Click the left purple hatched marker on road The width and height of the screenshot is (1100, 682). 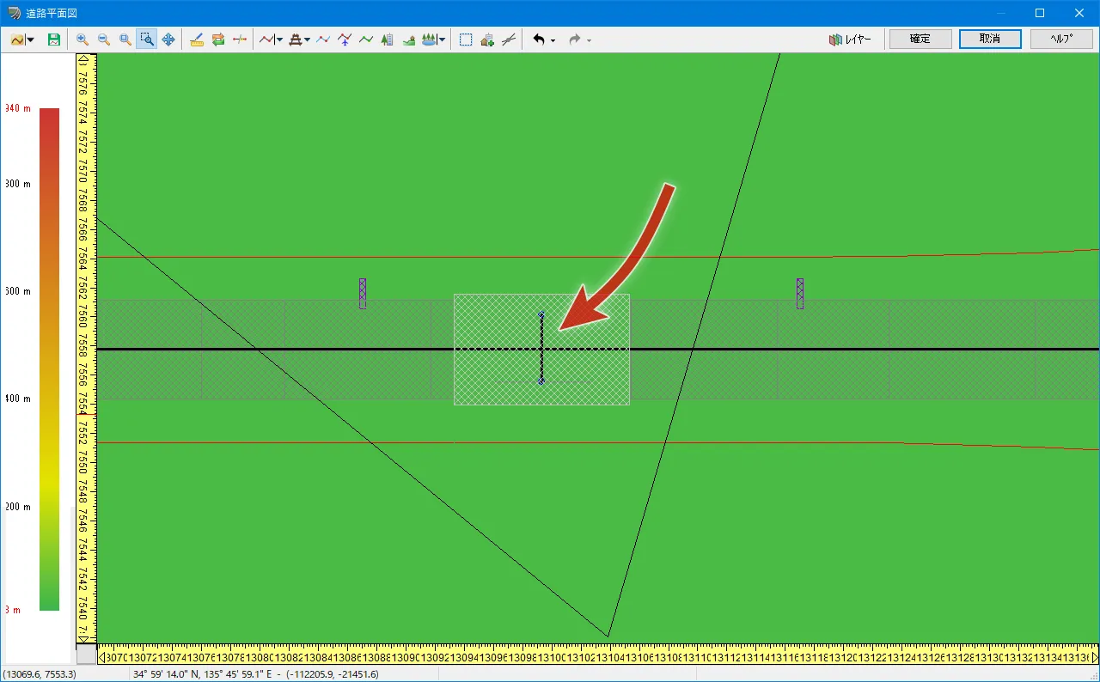(x=363, y=293)
